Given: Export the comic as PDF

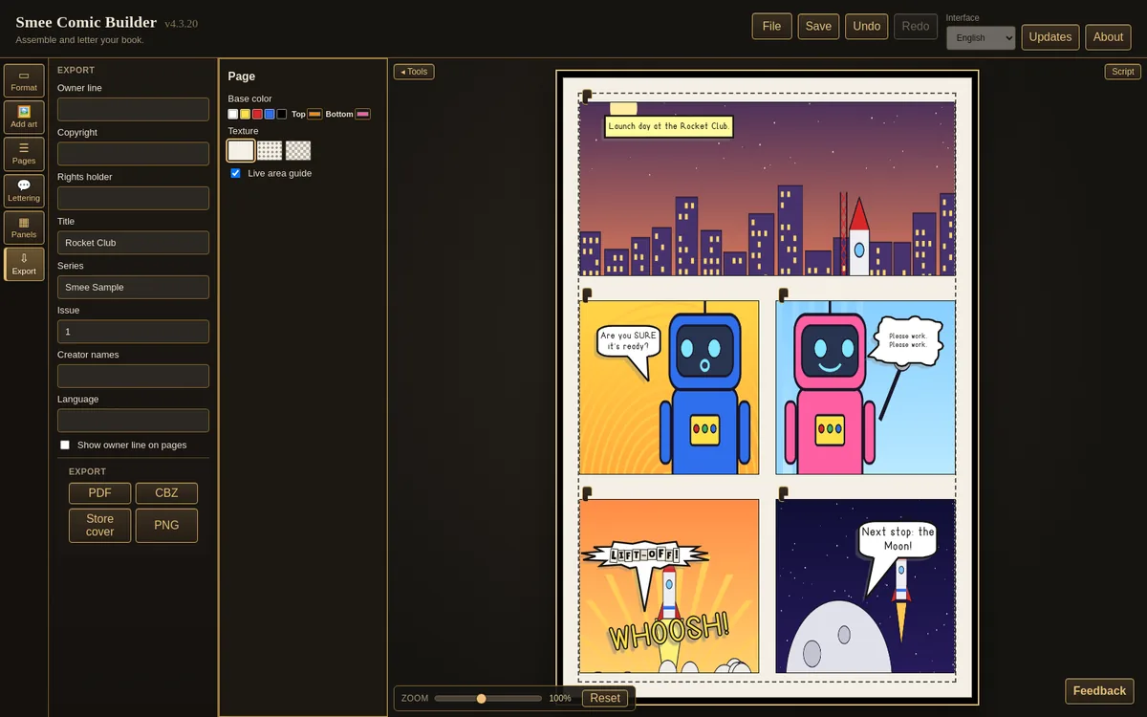Looking at the screenshot, I should coord(99,493).
